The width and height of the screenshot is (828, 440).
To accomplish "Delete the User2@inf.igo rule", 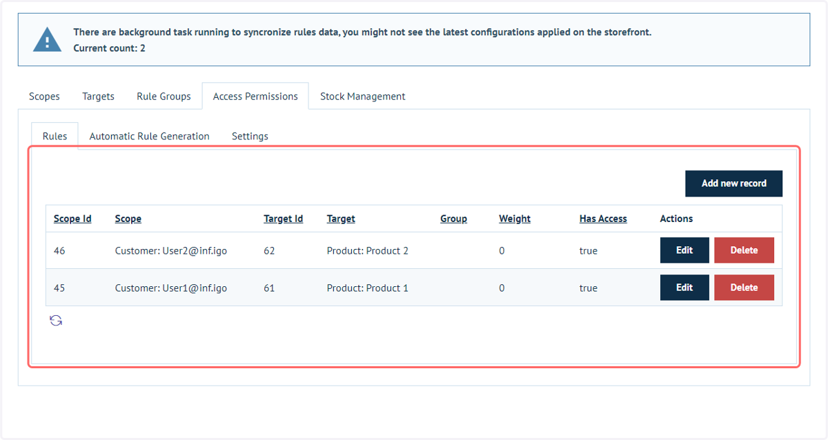I will (x=744, y=250).
